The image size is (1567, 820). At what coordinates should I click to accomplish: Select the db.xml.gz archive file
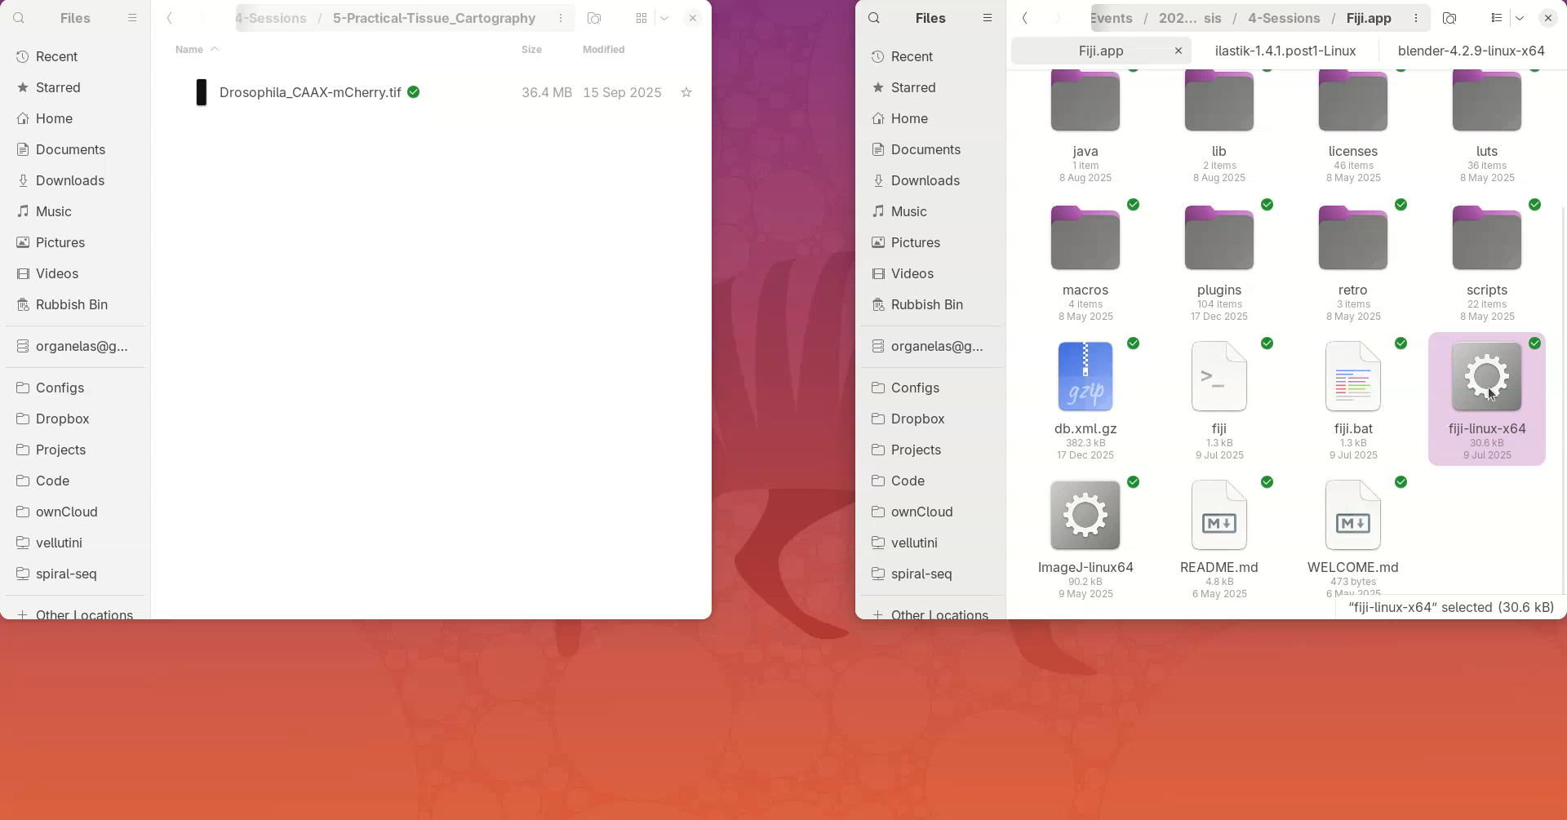(1085, 377)
